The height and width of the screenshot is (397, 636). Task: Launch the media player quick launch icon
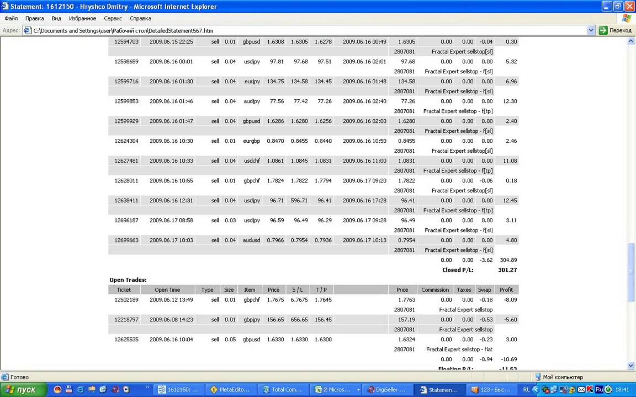(x=126, y=390)
